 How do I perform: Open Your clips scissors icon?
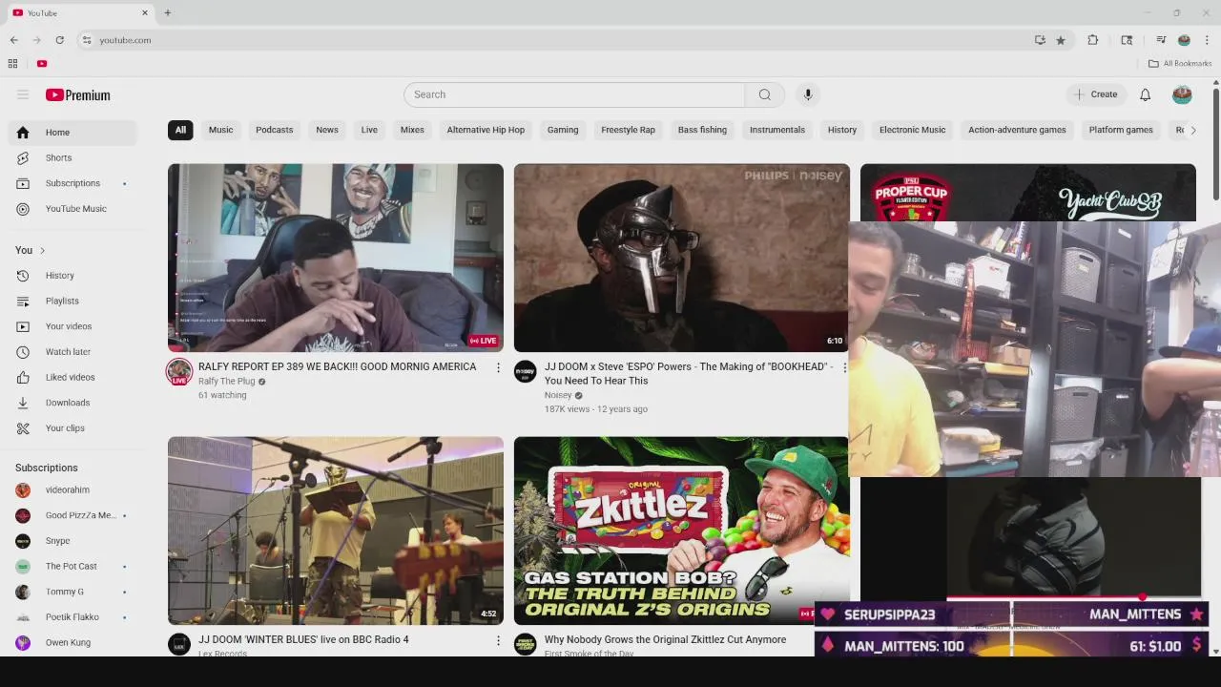coord(23,428)
